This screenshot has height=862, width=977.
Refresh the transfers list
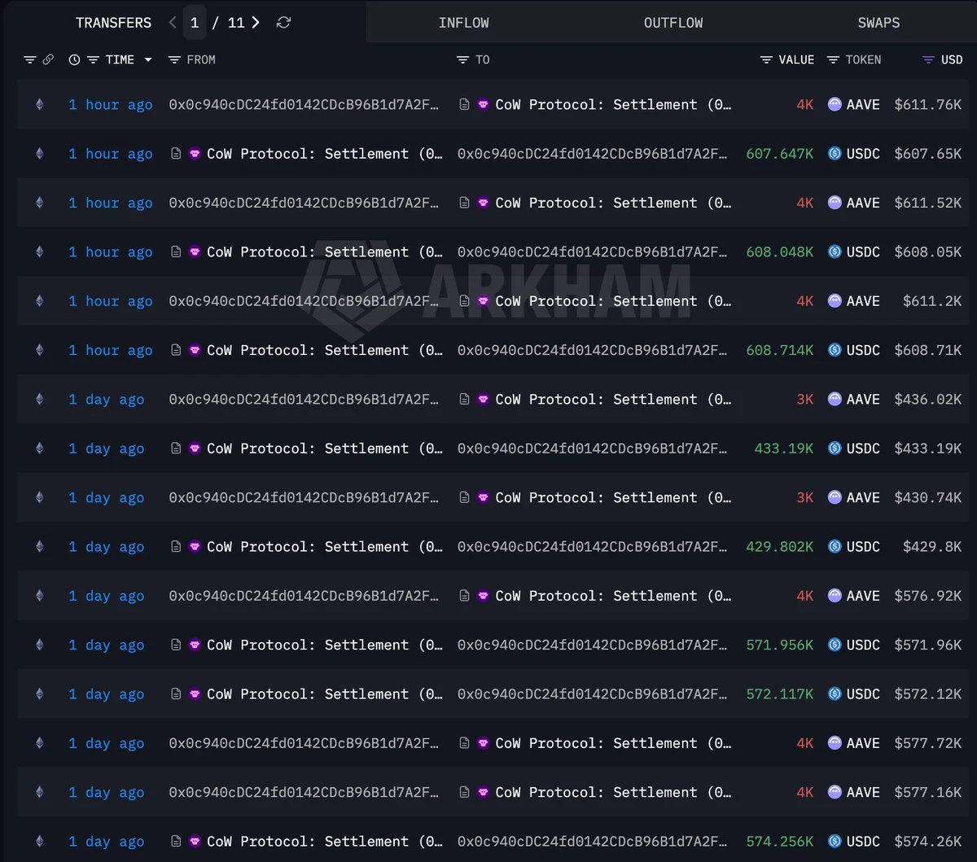click(x=283, y=23)
